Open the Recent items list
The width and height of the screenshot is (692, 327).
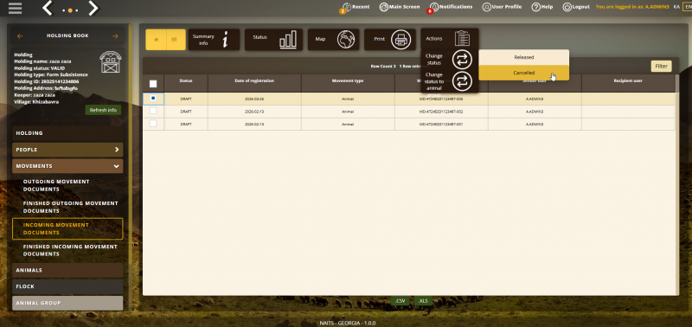click(356, 7)
